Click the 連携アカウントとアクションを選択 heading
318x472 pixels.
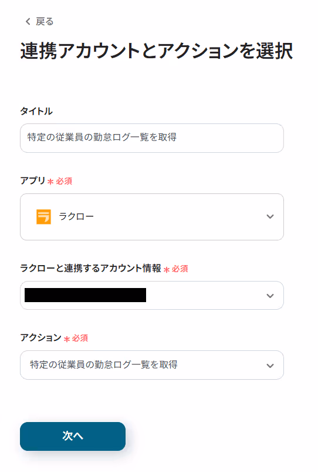pos(156,51)
